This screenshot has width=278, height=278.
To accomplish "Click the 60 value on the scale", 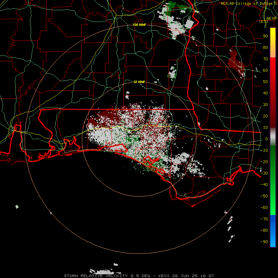I will (x=265, y=70).
